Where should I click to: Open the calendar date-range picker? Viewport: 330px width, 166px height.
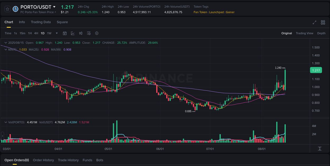click(x=65, y=33)
